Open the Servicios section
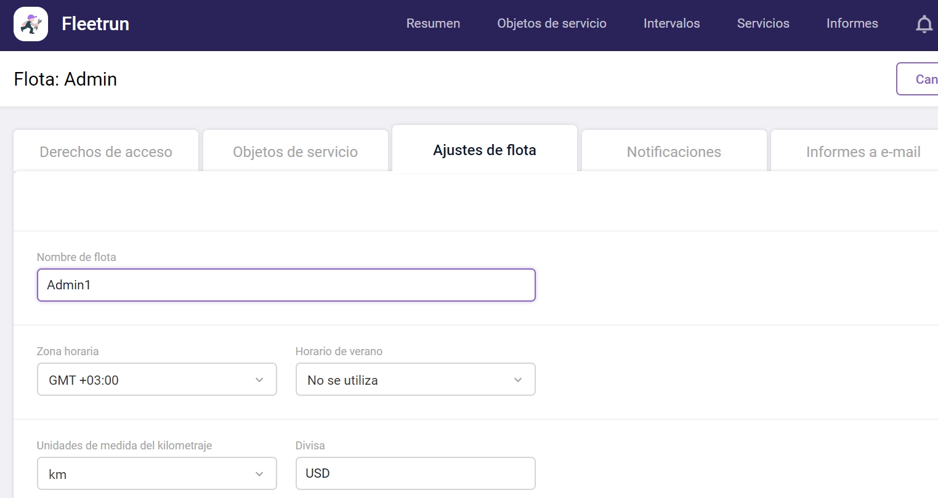 pos(763,23)
